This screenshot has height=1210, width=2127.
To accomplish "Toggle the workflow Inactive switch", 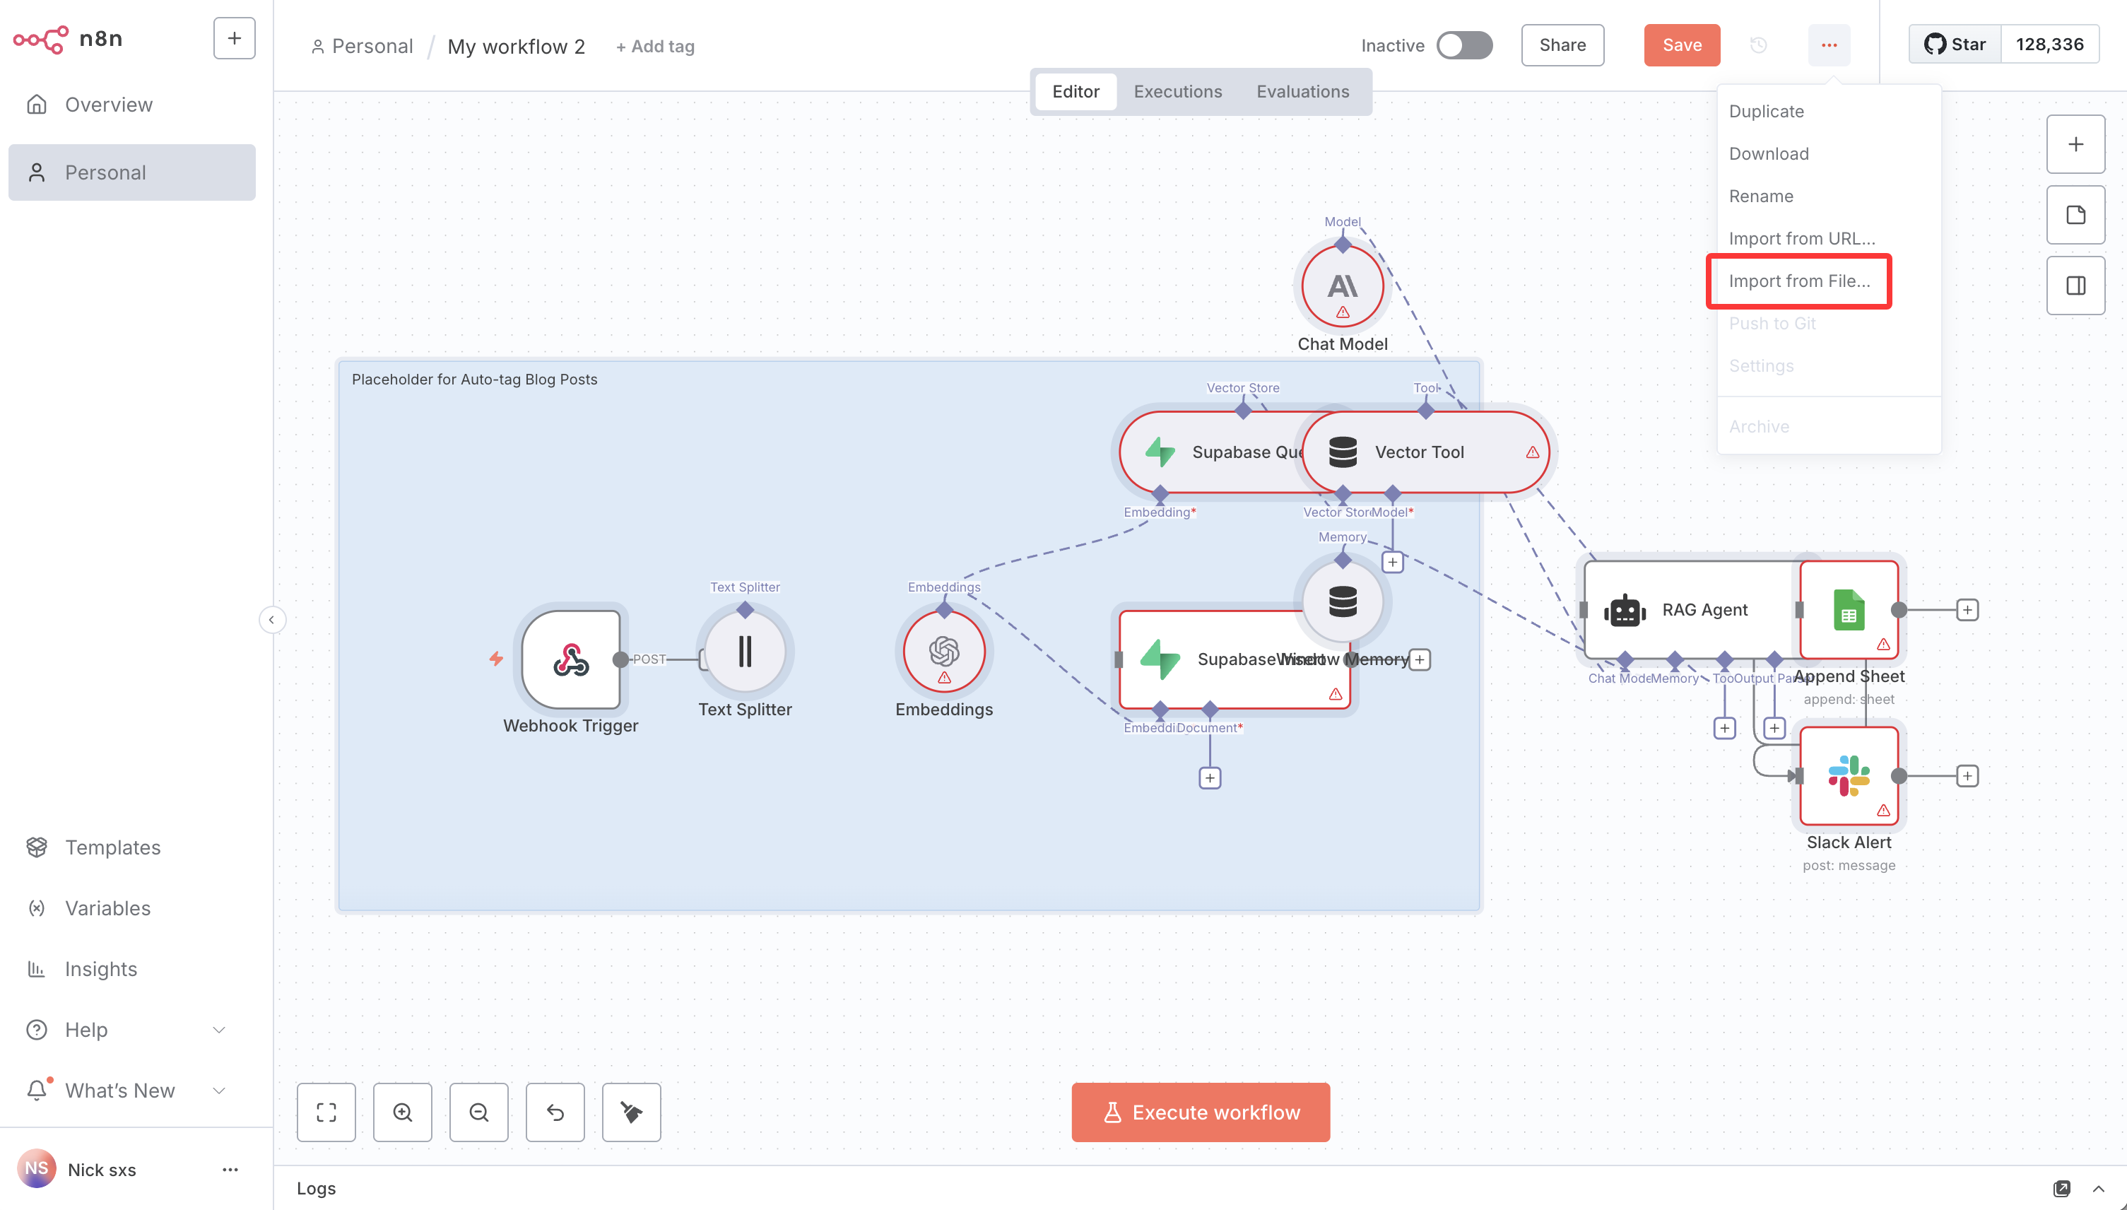I will click(1464, 46).
